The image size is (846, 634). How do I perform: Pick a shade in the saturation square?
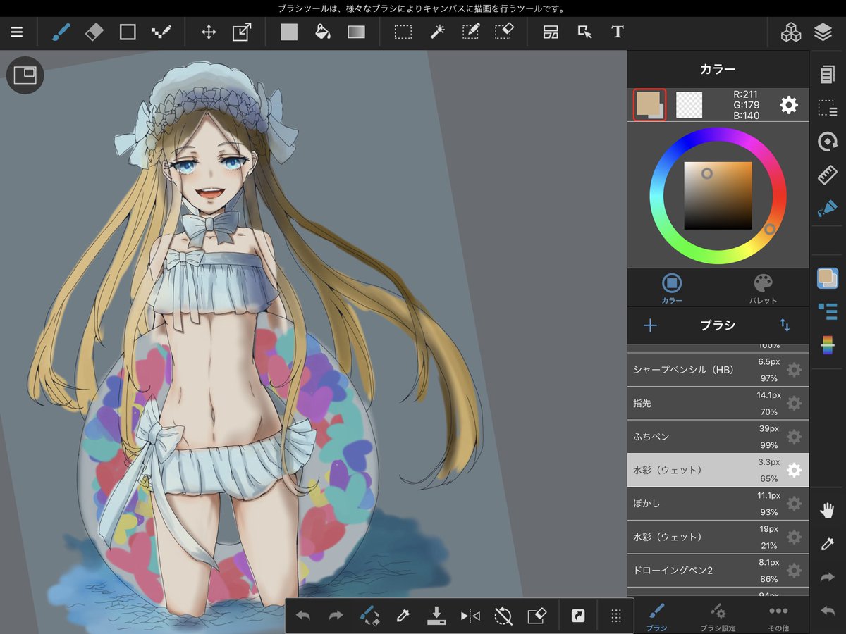pyautogui.click(x=718, y=195)
